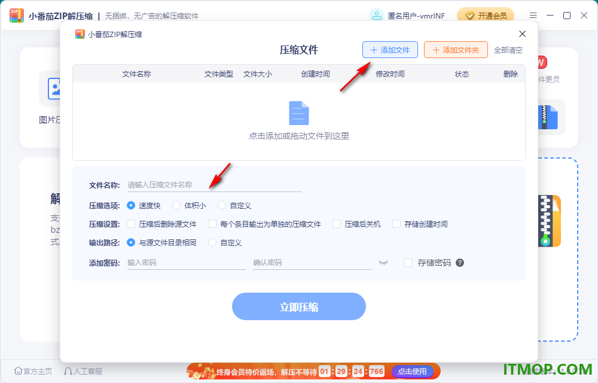This screenshot has height=383, width=598.
Task: Click the 删除 column header
Action: [x=511, y=74]
